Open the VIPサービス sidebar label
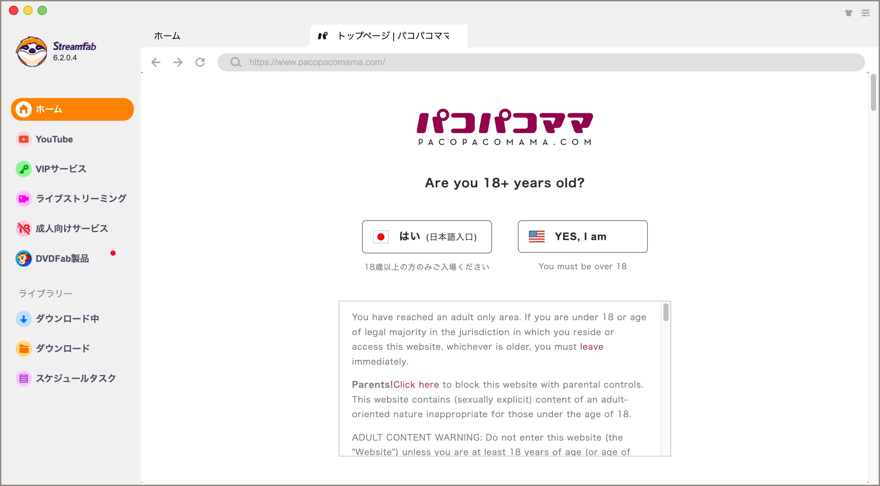 point(61,169)
